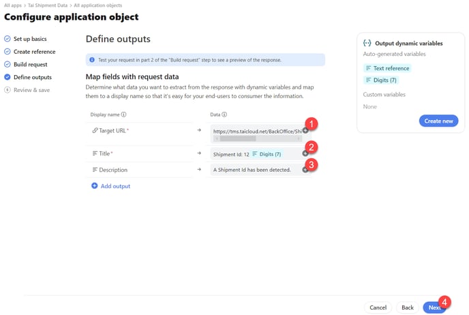469x315 pixels.
Task: Click the Display name info icon
Action: click(x=123, y=115)
